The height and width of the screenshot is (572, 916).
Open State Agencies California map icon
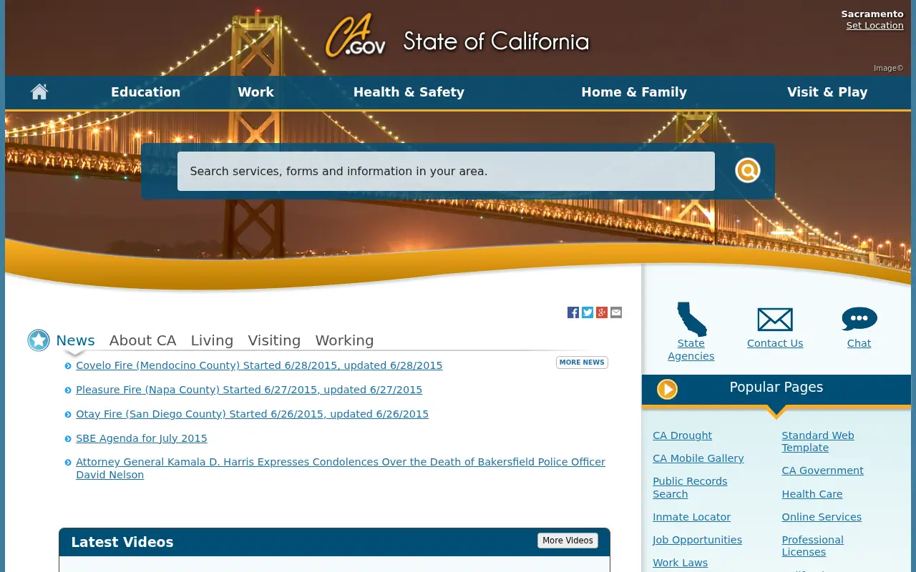[691, 319]
